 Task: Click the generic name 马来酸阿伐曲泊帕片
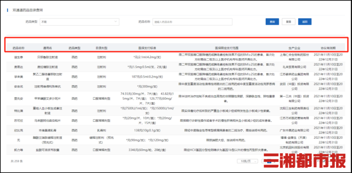click(x=48, y=120)
